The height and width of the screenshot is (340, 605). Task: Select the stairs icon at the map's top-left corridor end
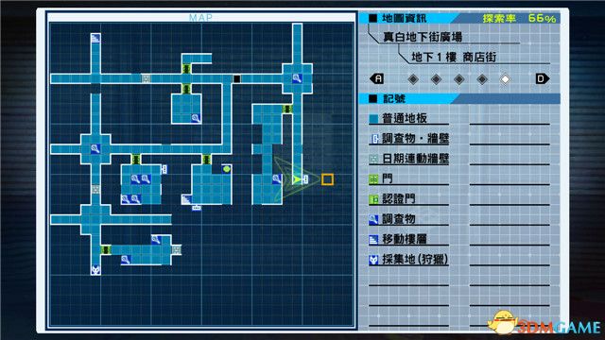tap(95, 38)
